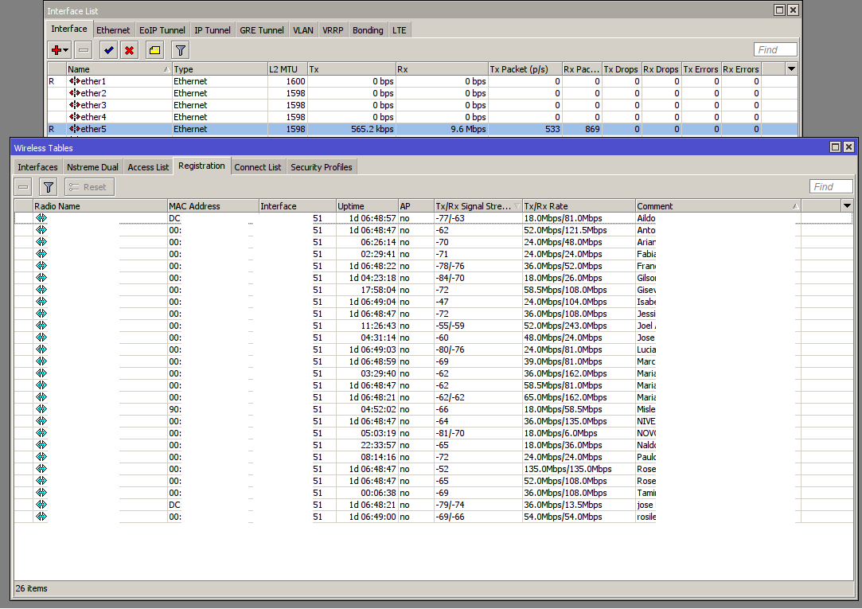This screenshot has height=609, width=862.
Task: Open the filter funnel in Wireless Tables
Action: pyautogui.click(x=49, y=187)
